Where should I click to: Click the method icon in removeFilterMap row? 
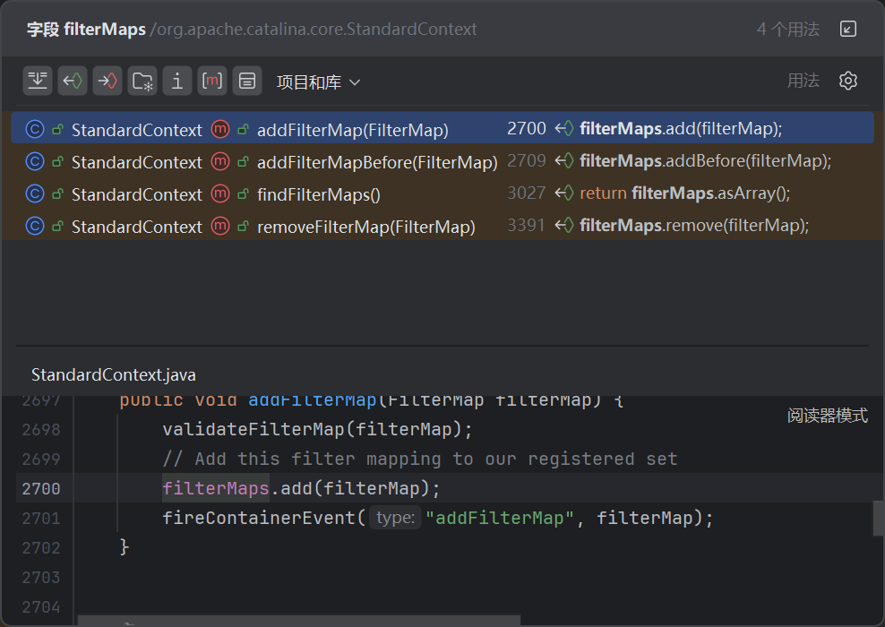pyautogui.click(x=220, y=227)
